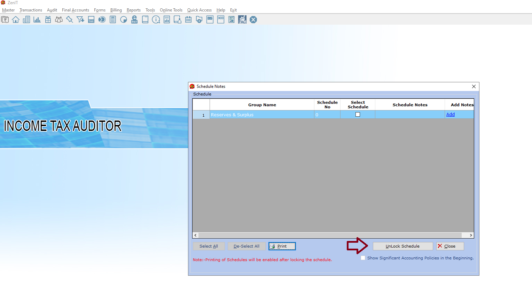
Task: Open the information bubble toolbar icon
Action: [x=156, y=20]
